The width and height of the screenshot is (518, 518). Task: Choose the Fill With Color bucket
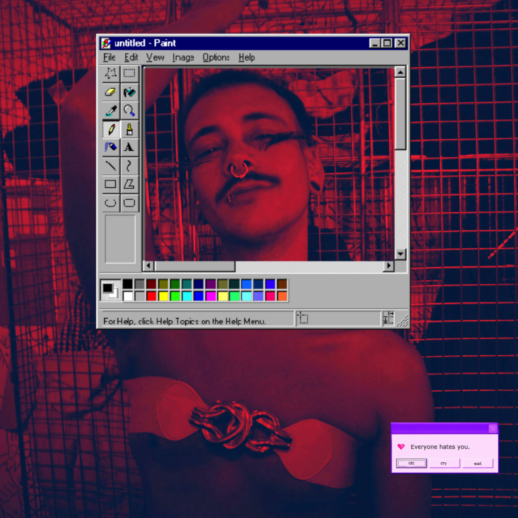129,92
